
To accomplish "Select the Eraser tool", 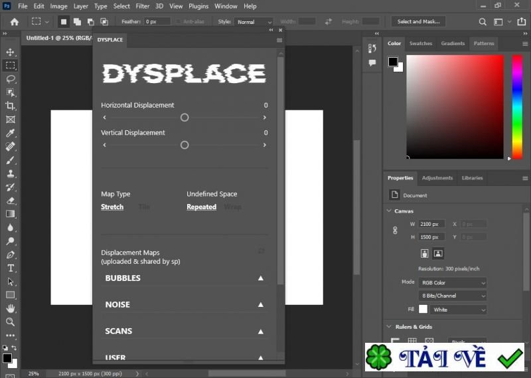I will point(10,200).
